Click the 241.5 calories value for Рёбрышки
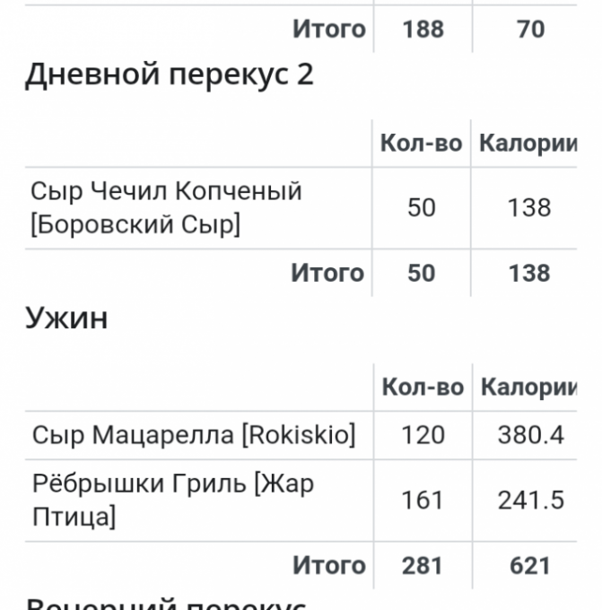The image size is (602, 610). [x=530, y=500]
